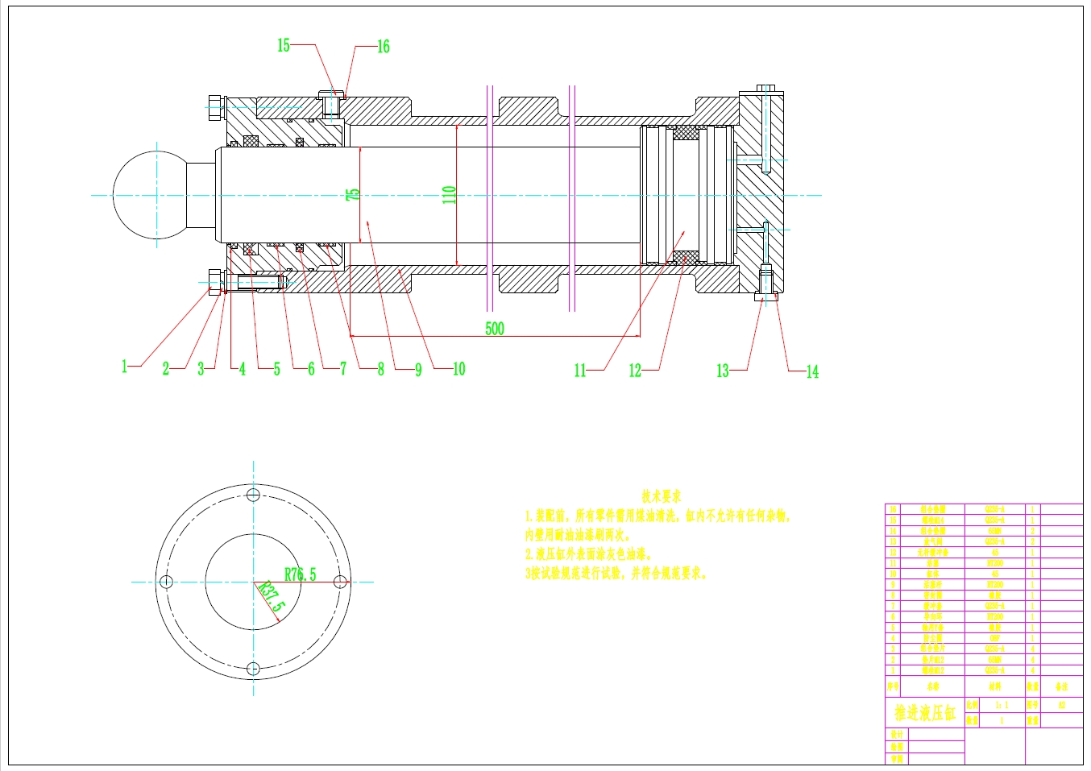The image size is (1091, 771).
Task: Select callout label 14 by the end cap
Action: click(x=812, y=371)
